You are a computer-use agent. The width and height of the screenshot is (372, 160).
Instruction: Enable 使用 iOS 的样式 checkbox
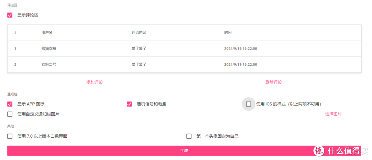coord(248,104)
